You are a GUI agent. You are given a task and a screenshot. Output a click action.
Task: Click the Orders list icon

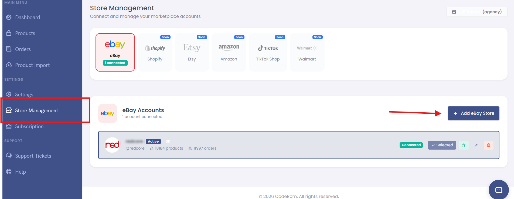9,49
